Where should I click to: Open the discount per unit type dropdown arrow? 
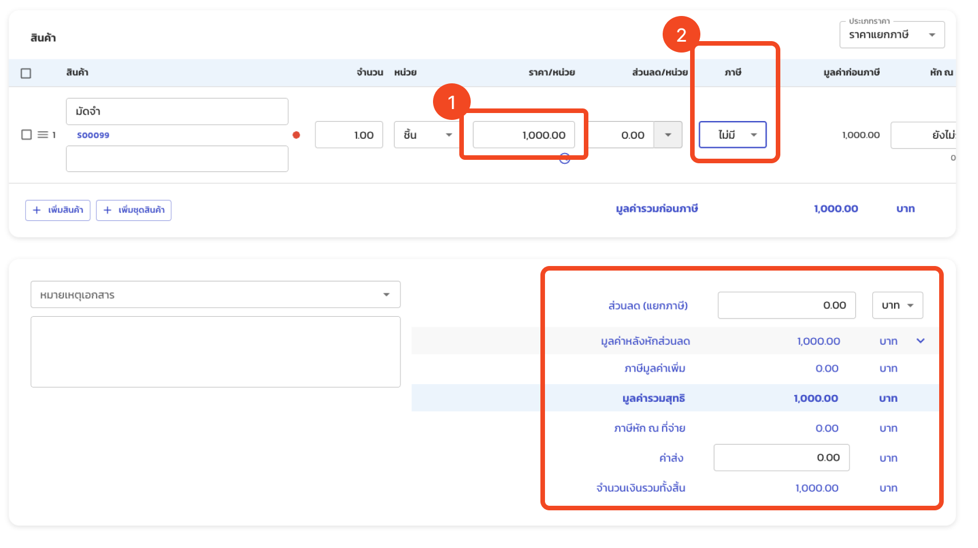tap(668, 135)
